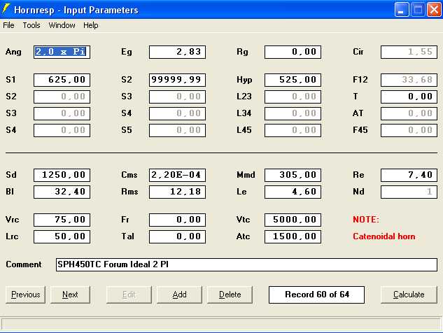The image size is (443, 333).
Task: Click the S5 input field
Action: coord(177,130)
